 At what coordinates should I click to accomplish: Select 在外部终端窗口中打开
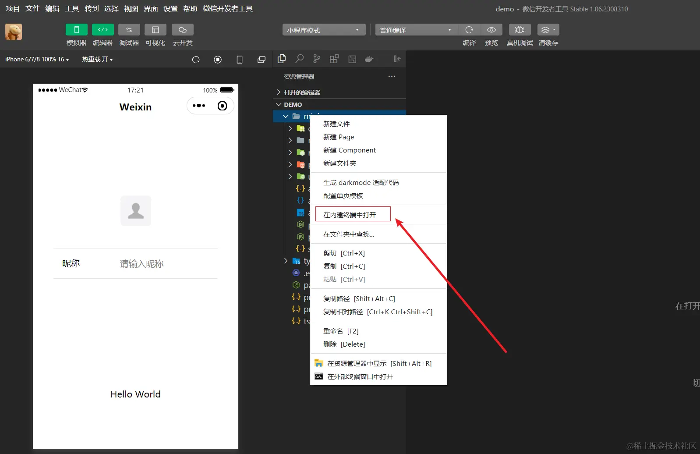pyautogui.click(x=378, y=377)
